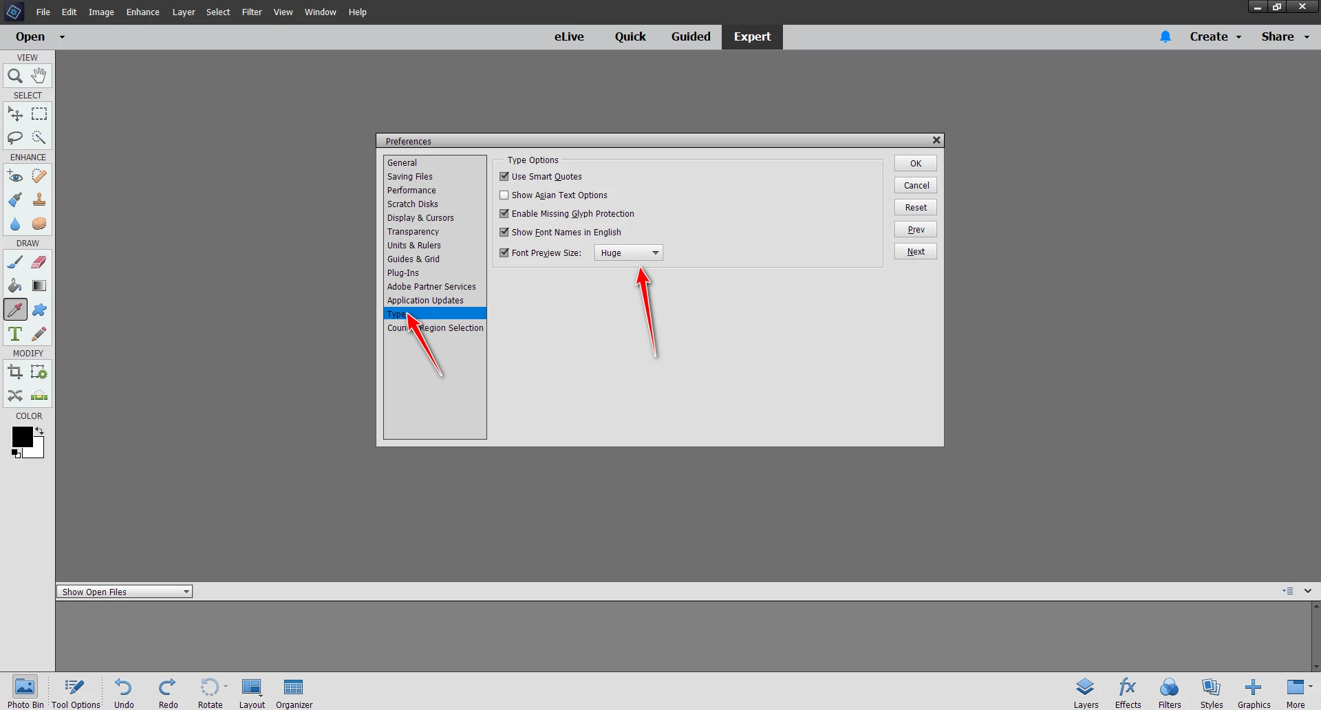Select the Content-Aware Move tool
Image resolution: width=1321 pixels, height=710 pixels.
(x=15, y=396)
